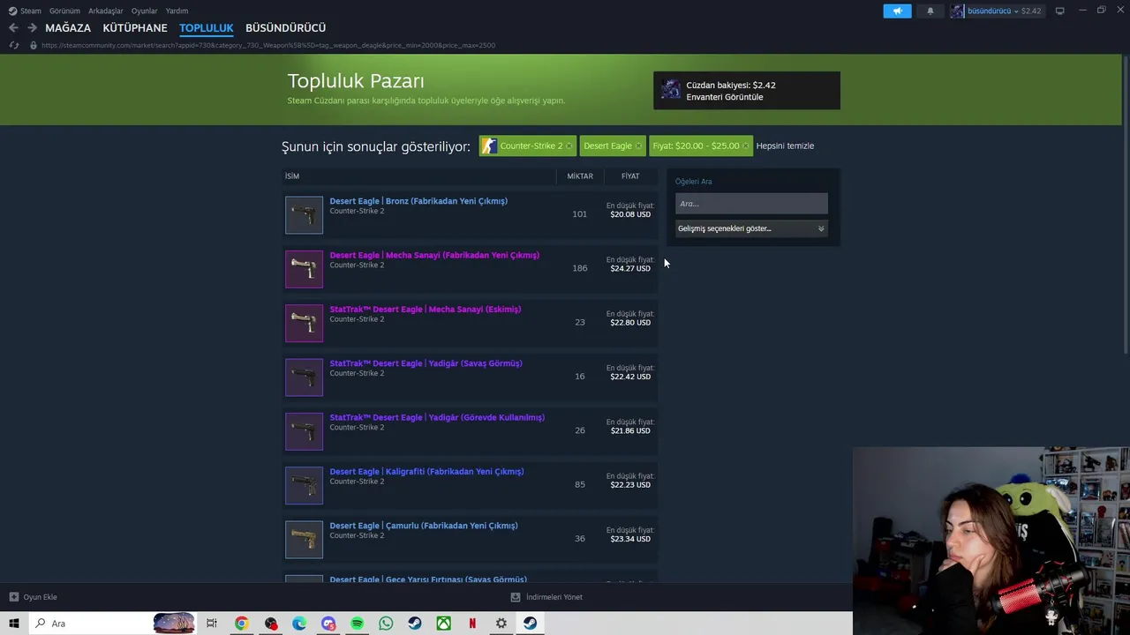Click the Steam address URL bar
Viewport: 1130px width, 635px height.
click(x=268, y=45)
